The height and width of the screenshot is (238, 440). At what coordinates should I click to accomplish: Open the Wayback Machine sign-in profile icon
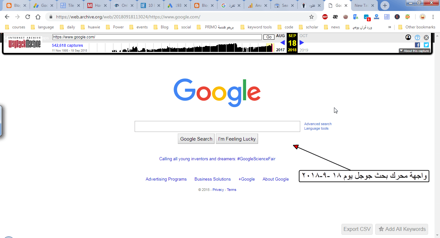point(408,37)
